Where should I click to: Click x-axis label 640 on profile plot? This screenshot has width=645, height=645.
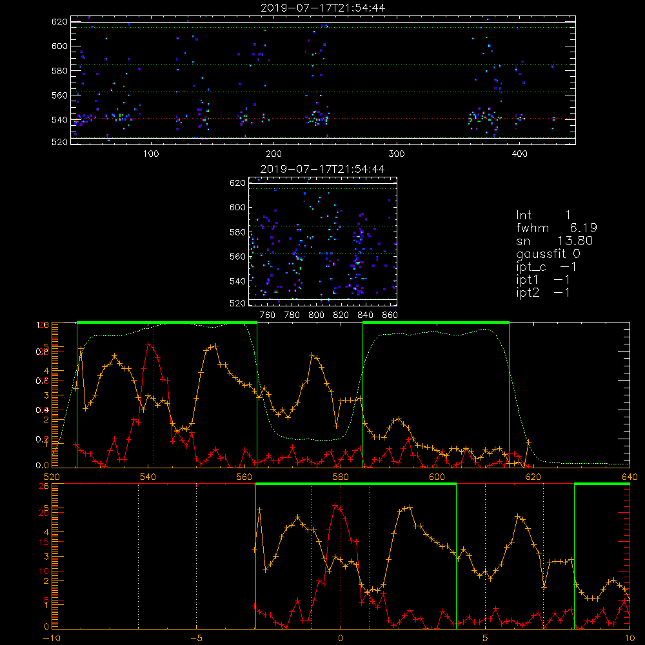630,477
